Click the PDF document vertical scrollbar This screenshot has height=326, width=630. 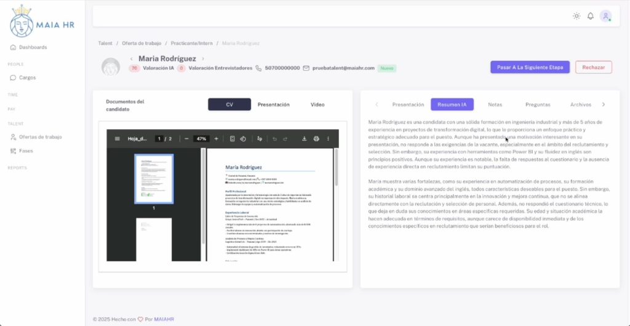click(x=336, y=167)
